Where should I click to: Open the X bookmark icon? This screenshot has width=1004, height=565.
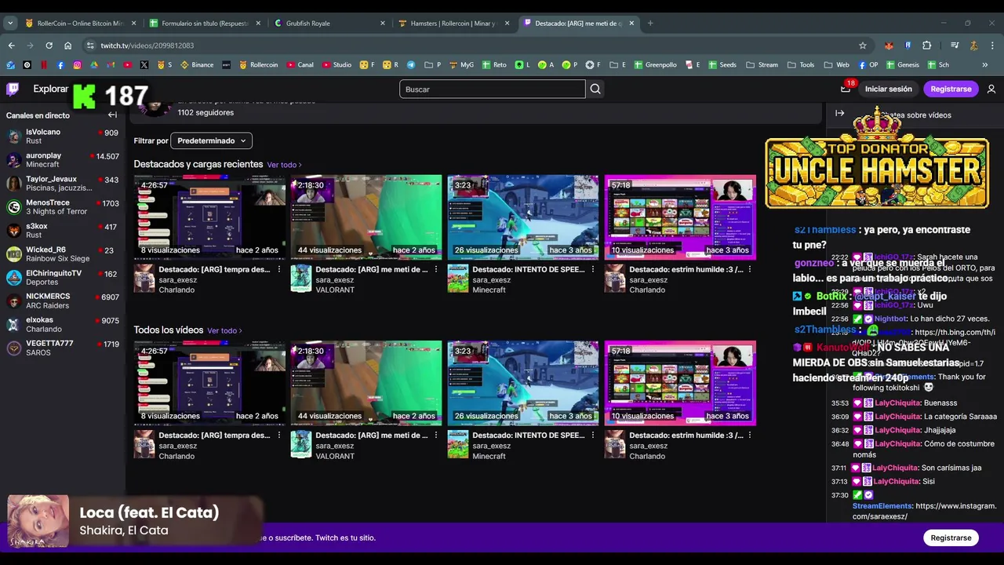click(144, 65)
